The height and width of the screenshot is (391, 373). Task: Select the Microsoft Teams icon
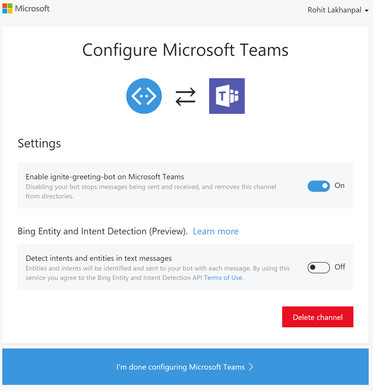point(226,96)
